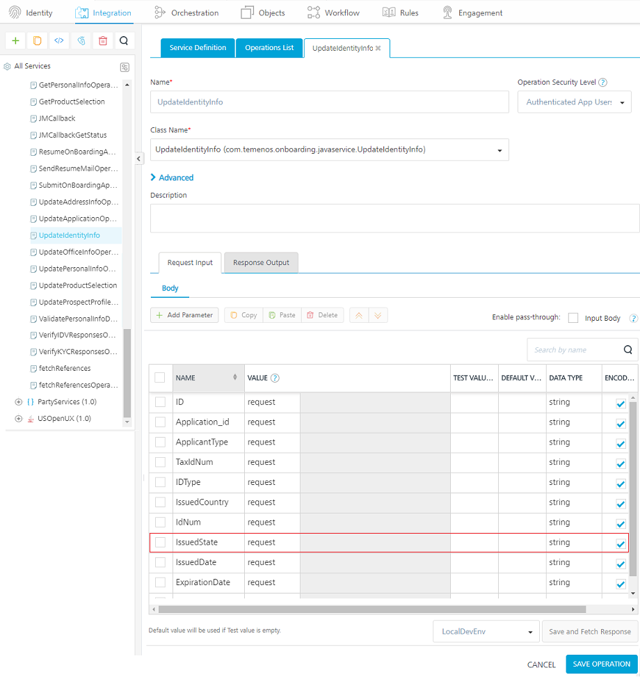Click the move parameter up arrow icon

(x=360, y=315)
